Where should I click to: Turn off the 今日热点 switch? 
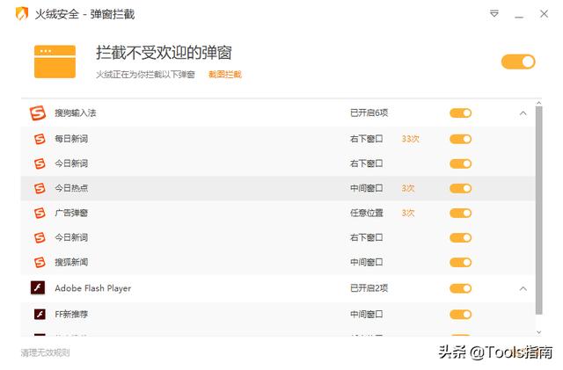461,188
